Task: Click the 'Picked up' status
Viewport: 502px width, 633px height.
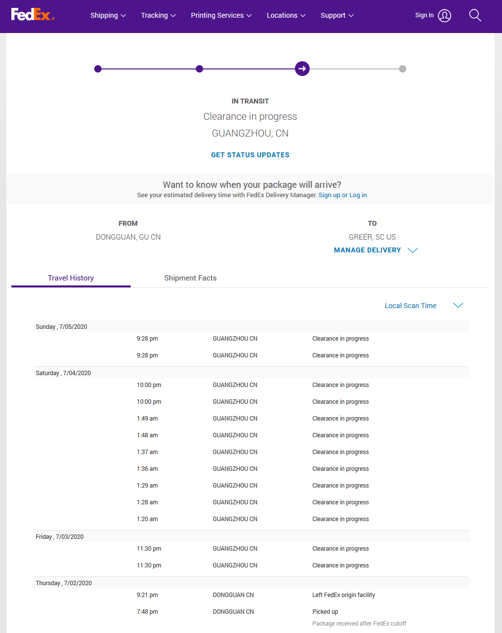Action: (x=325, y=612)
